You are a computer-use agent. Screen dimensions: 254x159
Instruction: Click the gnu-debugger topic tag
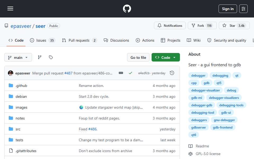click(x=224, y=120)
